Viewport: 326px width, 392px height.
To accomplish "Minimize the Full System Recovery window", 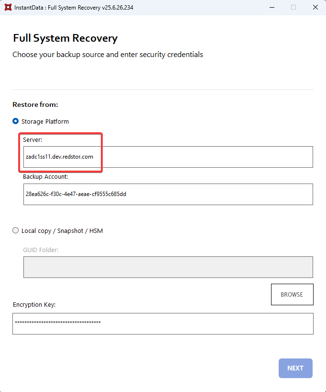I will [272, 8].
